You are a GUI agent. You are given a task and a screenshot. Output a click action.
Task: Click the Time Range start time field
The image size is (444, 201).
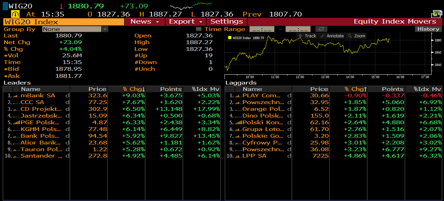[261, 29]
